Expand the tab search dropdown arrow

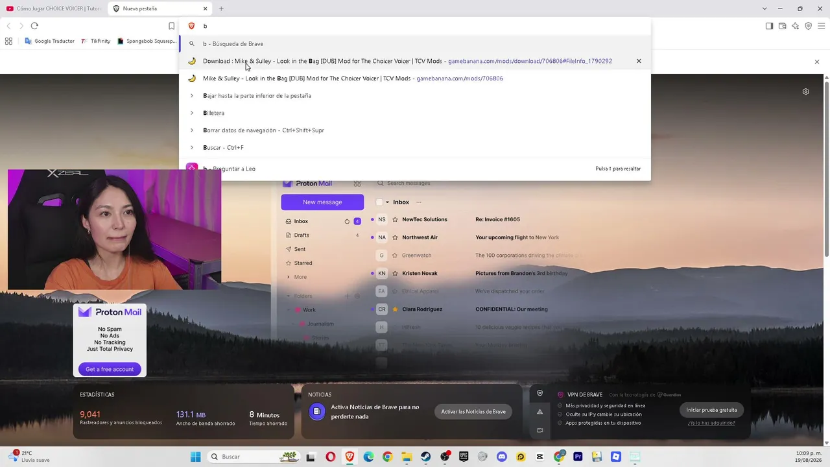765,8
